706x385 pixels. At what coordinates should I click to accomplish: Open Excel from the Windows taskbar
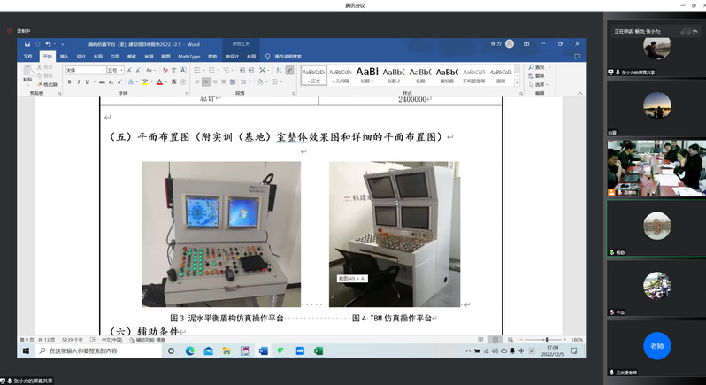coord(318,351)
